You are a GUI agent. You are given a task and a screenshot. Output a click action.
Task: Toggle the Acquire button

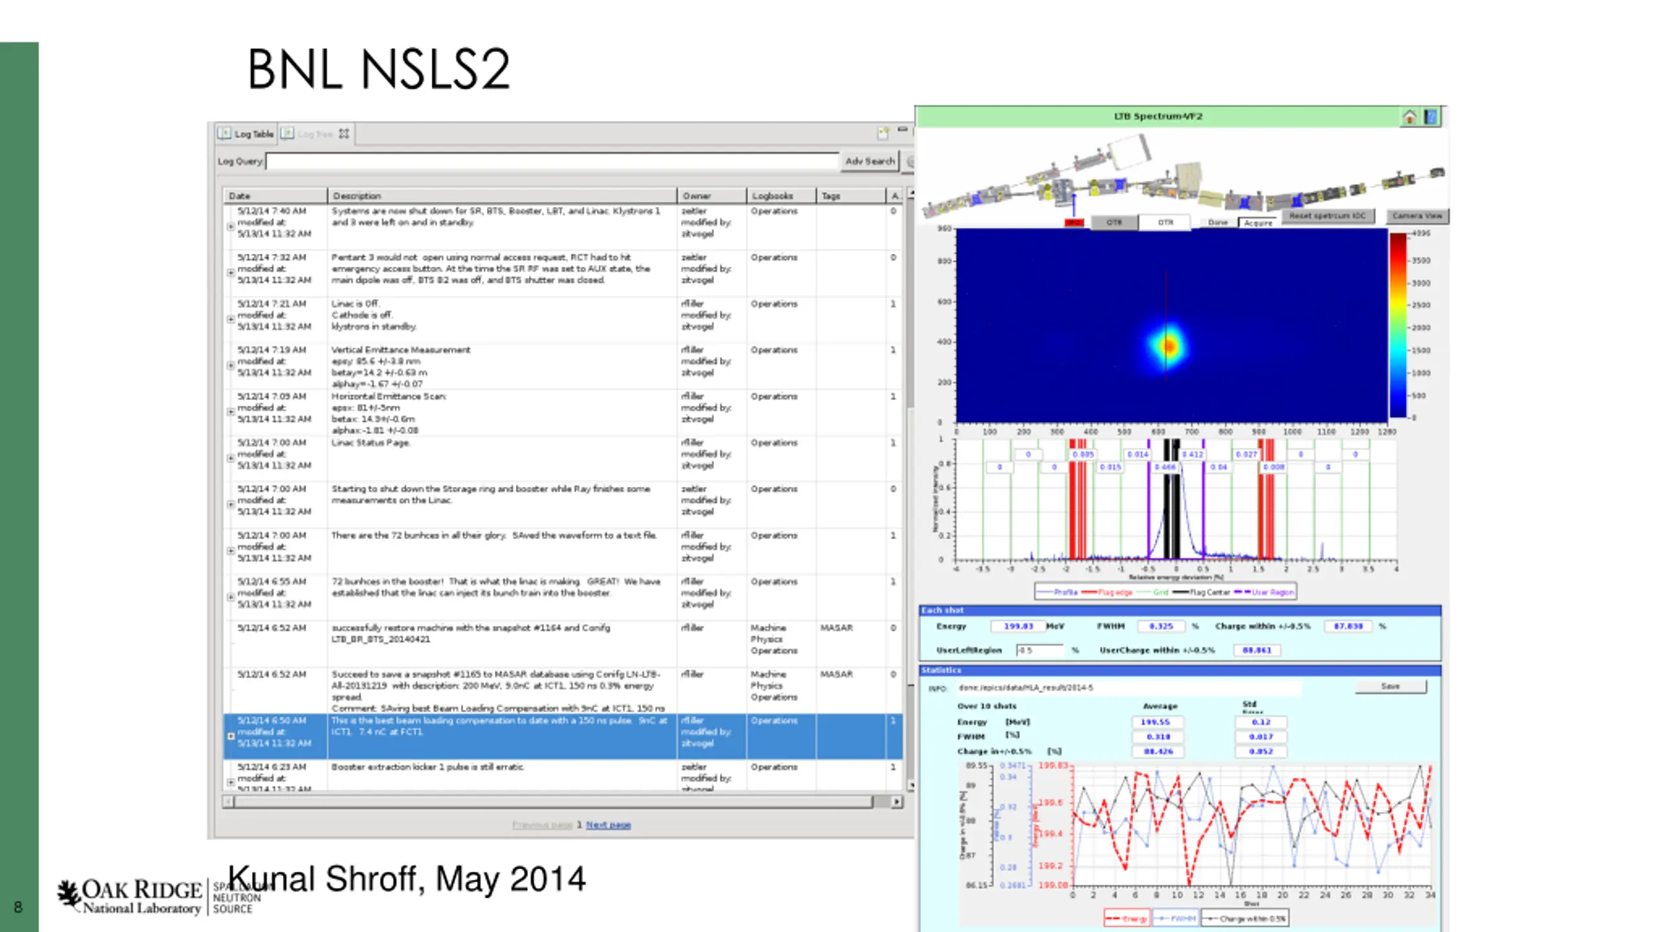tap(1258, 223)
